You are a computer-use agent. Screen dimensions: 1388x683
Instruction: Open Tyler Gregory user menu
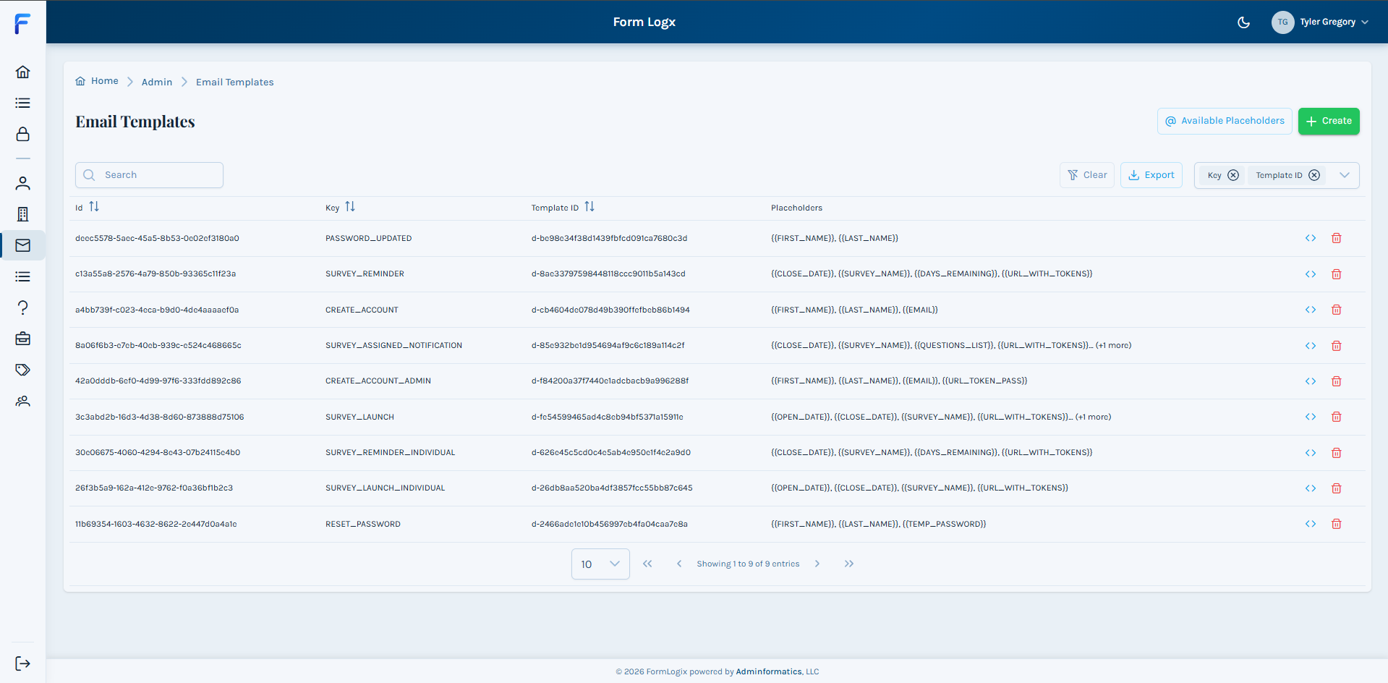tap(1320, 22)
